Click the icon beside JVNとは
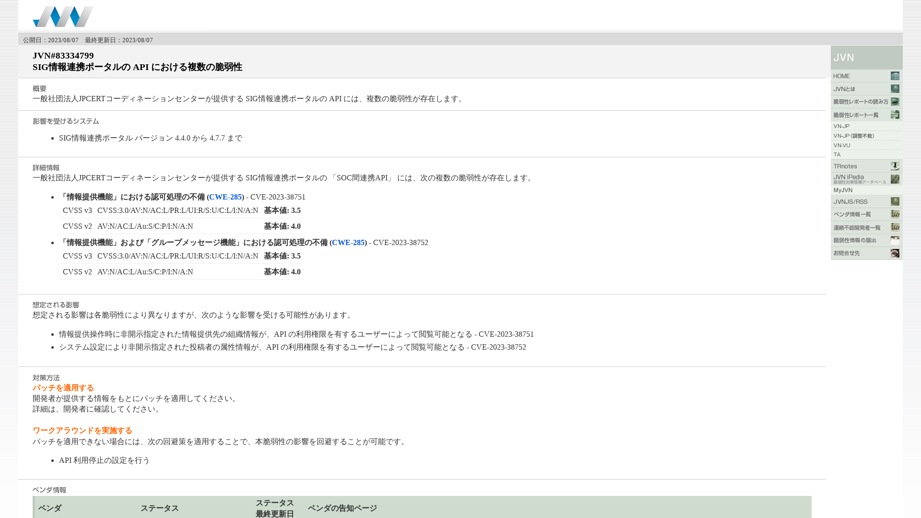 click(x=895, y=89)
